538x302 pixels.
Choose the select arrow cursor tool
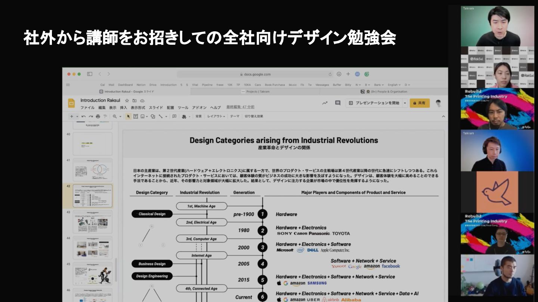(129, 116)
